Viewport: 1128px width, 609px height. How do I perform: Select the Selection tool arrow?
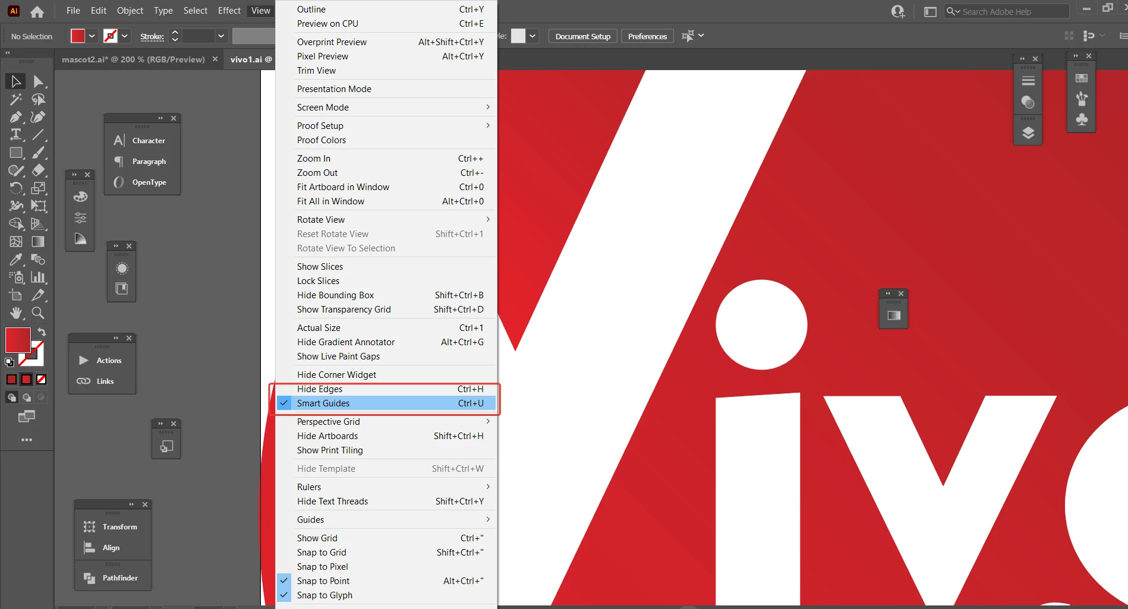pyautogui.click(x=15, y=81)
